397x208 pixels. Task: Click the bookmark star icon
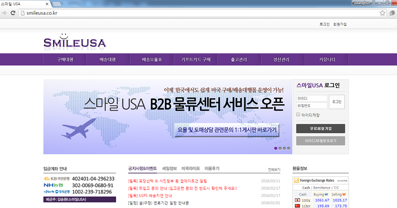pos(383,13)
